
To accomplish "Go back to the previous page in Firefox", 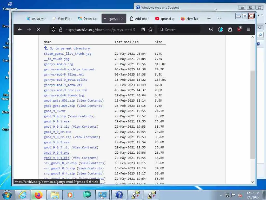I will tap(20, 30).
